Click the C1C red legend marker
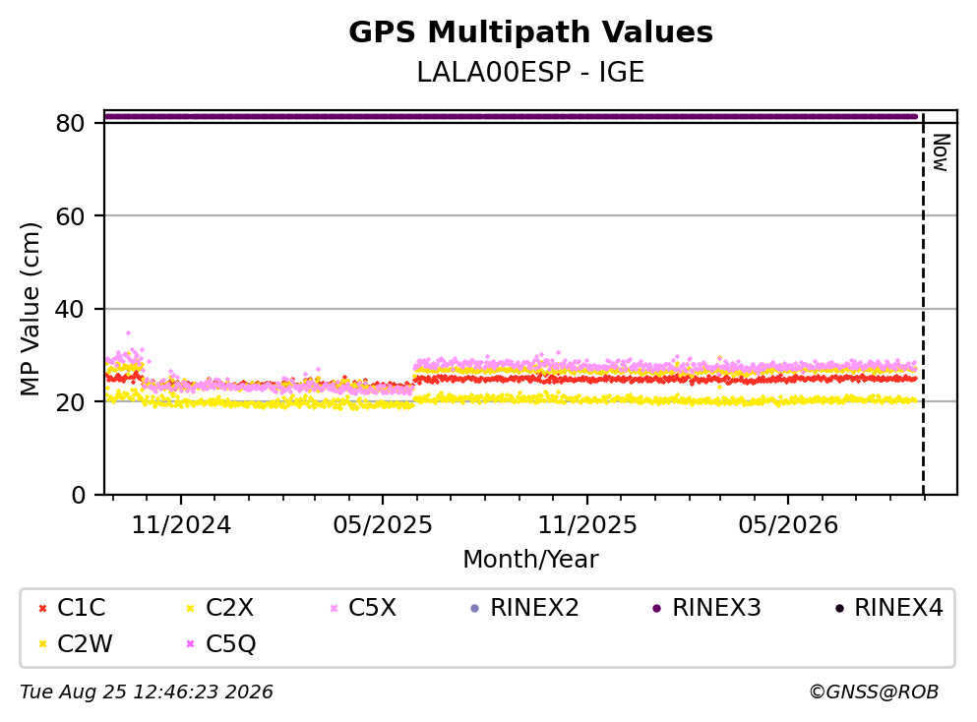Viewport: 977px width, 722px height. click(43, 608)
